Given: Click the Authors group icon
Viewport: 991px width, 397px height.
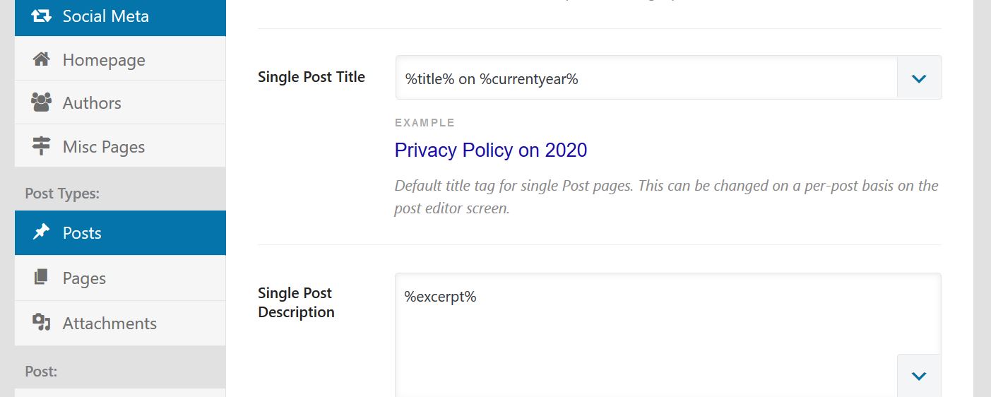Looking at the screenshot, I should click(x=42, y=102).
